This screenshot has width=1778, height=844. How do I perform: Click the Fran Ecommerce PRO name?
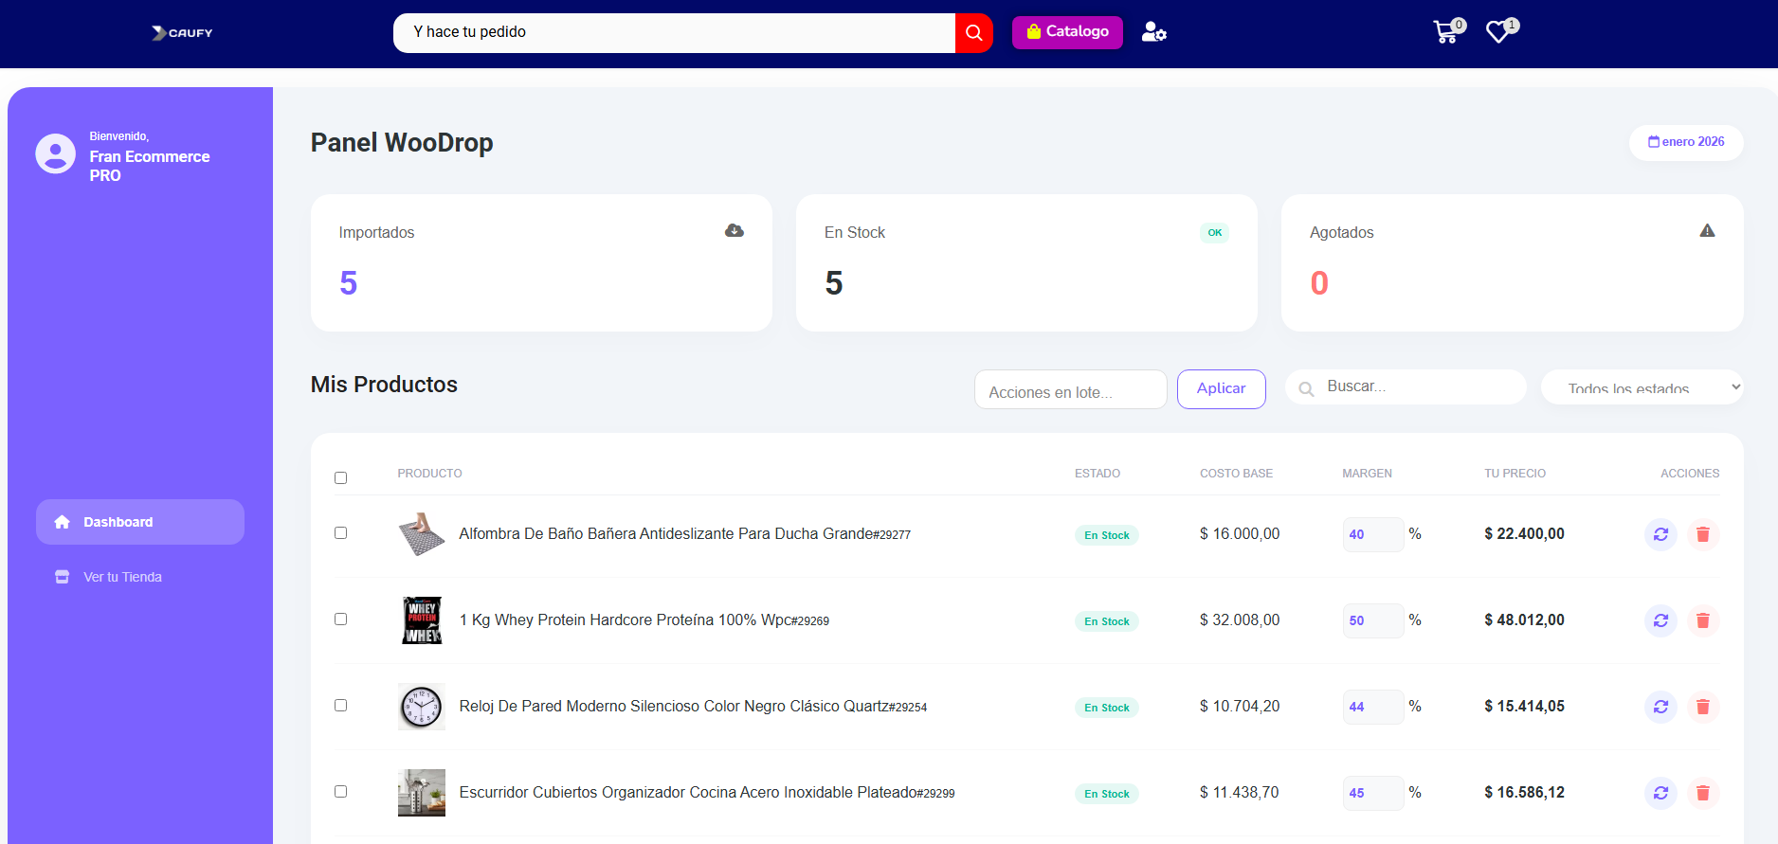[x=150, y=166]
